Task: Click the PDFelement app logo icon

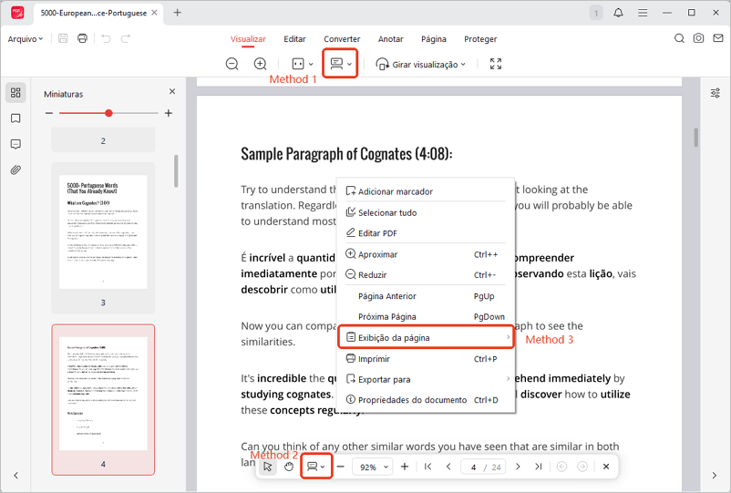Action: (x=17, y=13)
